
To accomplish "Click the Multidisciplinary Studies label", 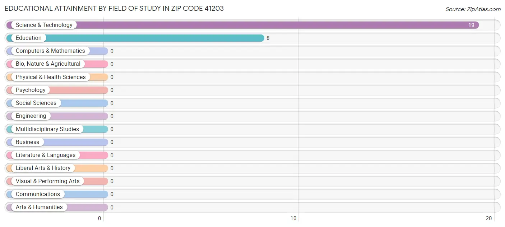I will [x=47, y=129].
